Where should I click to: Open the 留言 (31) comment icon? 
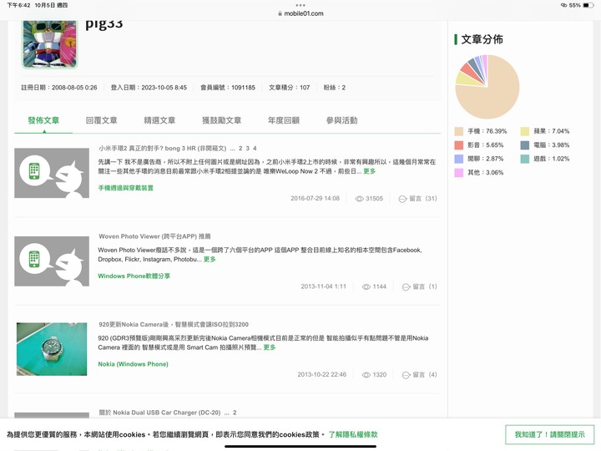click(x=402, y=199)
